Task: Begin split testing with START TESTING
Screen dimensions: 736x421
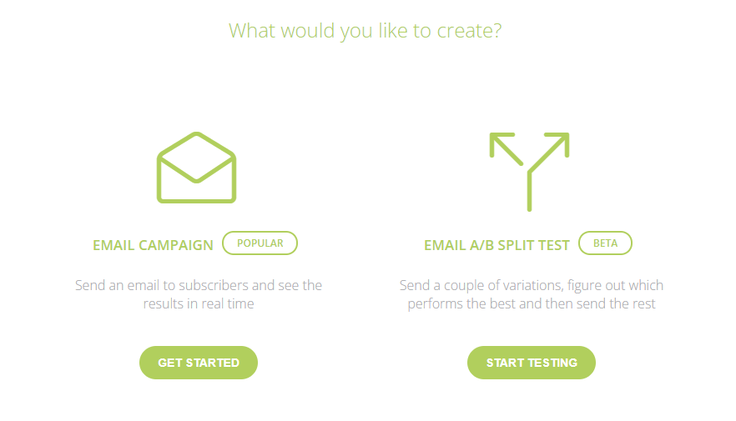Action: [532, 363]
